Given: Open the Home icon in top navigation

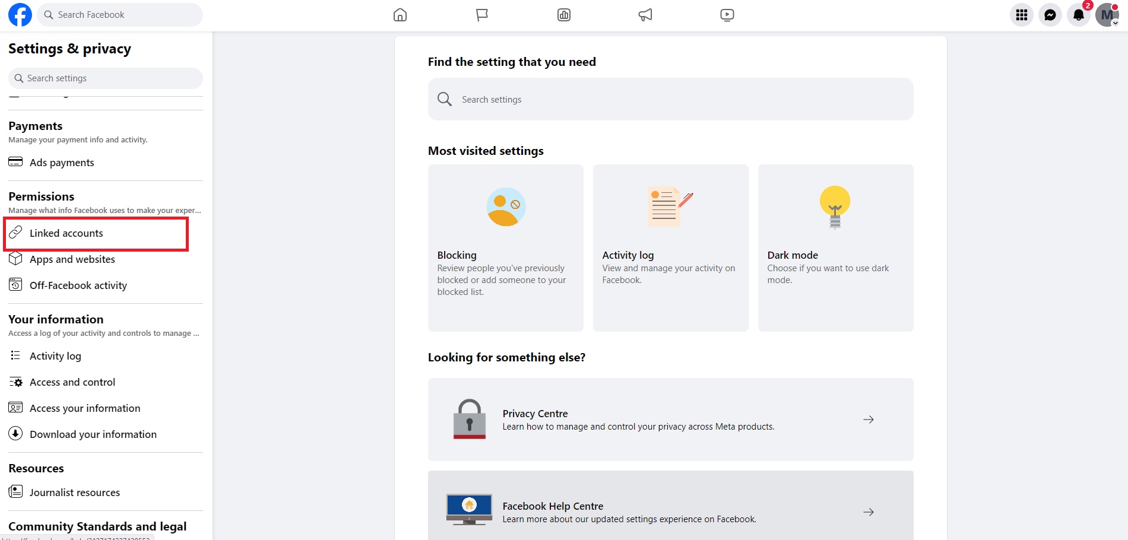Looking at the screenshot, I should tap(400, 15).
